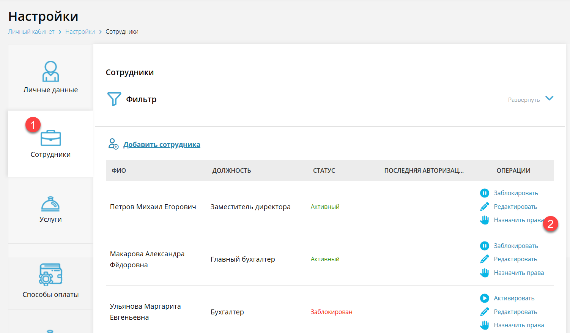Switch to the Способы оплаты tab label
Screen dimensions: 570x333
click(50, 295)
